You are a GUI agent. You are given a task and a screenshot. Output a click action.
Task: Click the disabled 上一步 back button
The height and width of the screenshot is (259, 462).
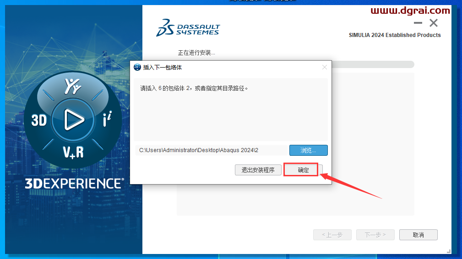tap(332, 235)
